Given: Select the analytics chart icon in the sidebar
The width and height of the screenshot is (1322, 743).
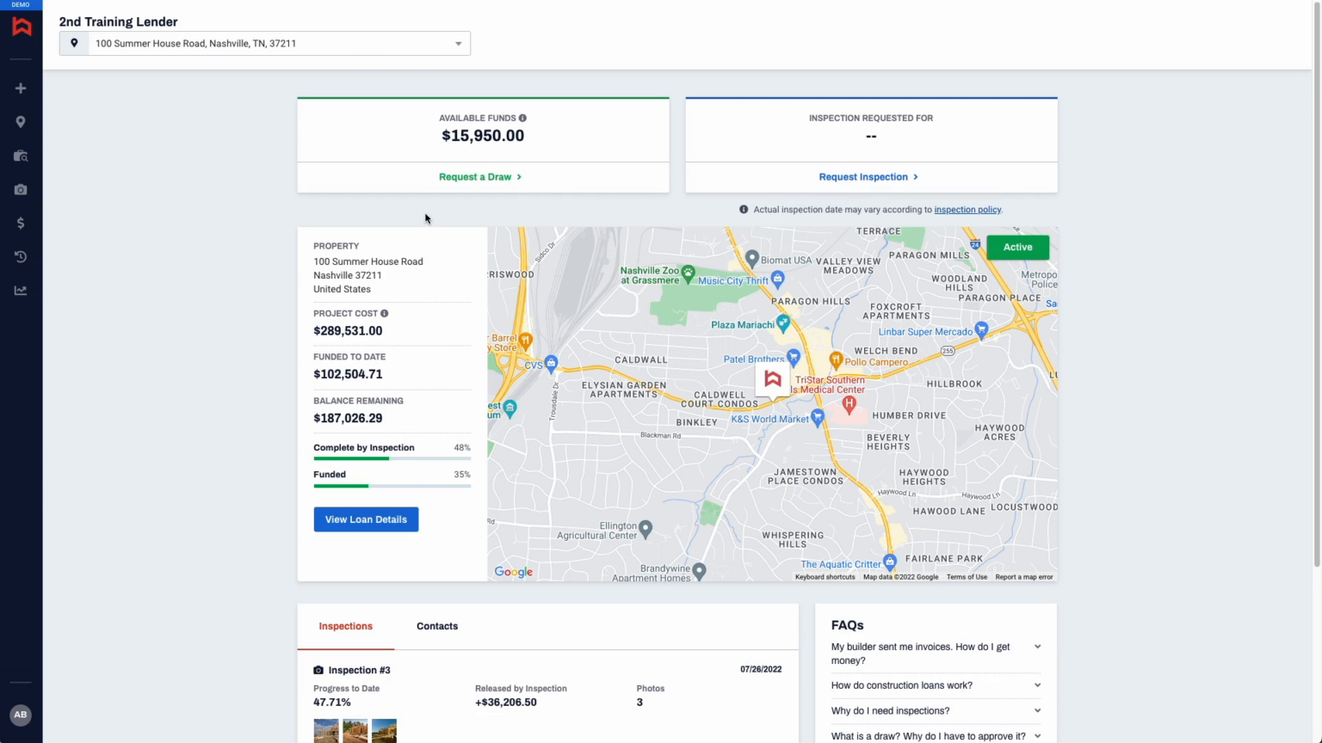Looking at the screenshot, I should 21,290.
